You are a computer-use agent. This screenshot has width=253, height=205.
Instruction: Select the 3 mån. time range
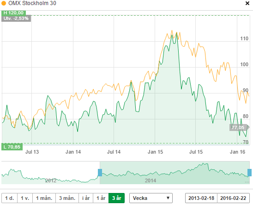pos(67,198)
